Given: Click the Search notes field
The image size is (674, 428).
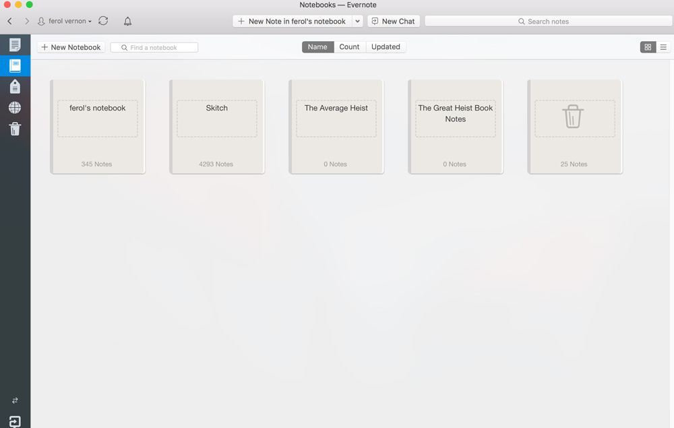Looking at the screenshot, I should coord(549,21).
